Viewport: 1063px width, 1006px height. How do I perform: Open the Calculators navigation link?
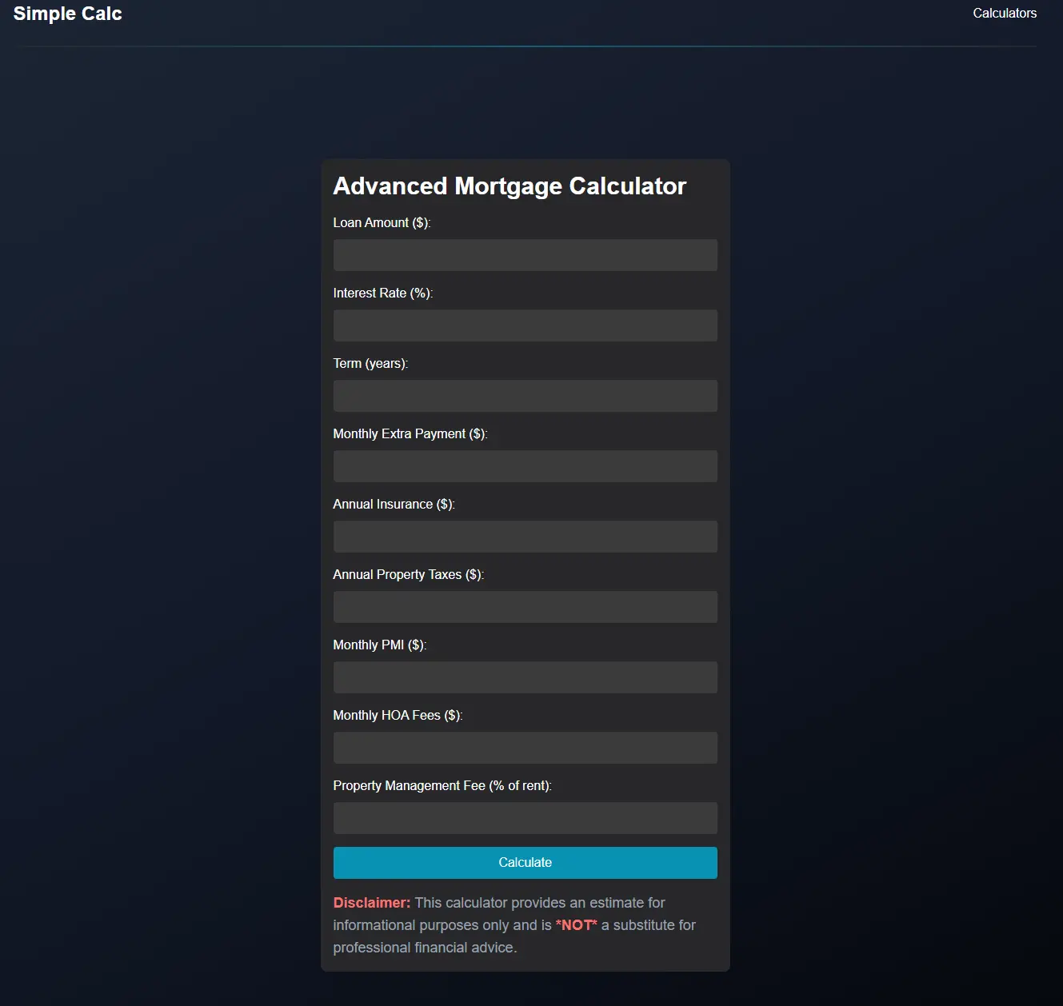pos(1005,13)
